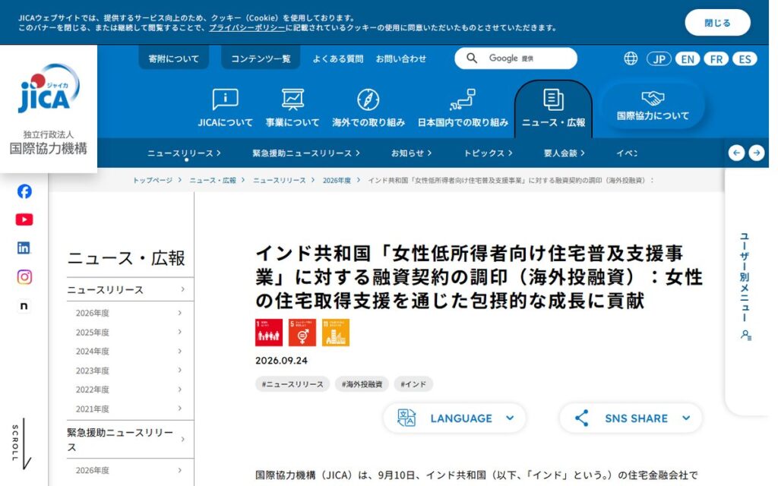Image resolution: width=778 pixels, height=486 pixels.
Task: Open 事業について presentation icon
Action: tap(293, 99)
